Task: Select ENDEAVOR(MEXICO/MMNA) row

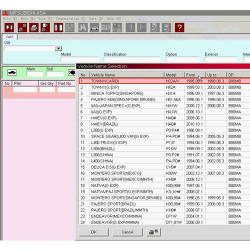Action: point(164,216)
